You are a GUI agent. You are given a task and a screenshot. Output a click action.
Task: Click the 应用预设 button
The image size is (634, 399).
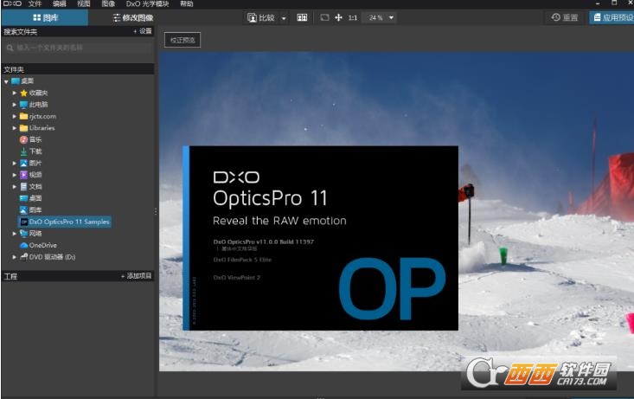[612, 17]
